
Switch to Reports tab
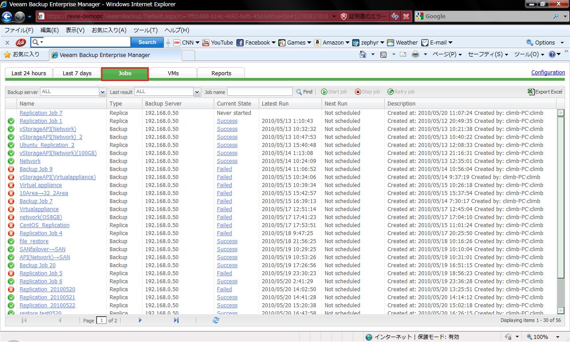(x=221, y=73)
